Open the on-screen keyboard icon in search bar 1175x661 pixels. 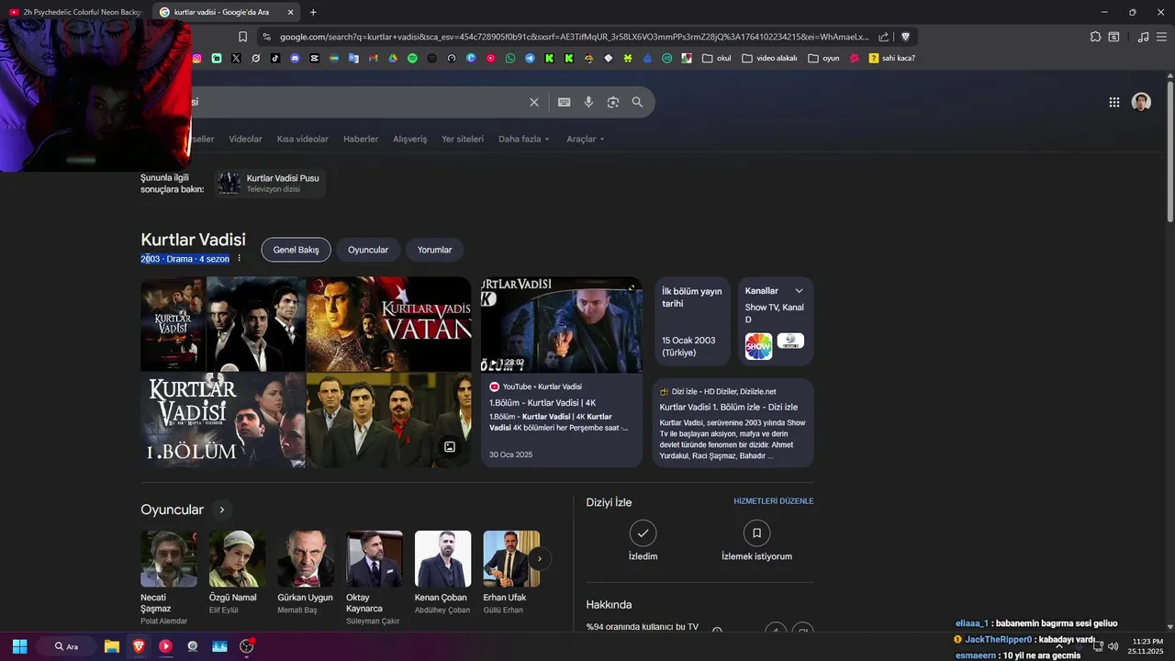564,102
